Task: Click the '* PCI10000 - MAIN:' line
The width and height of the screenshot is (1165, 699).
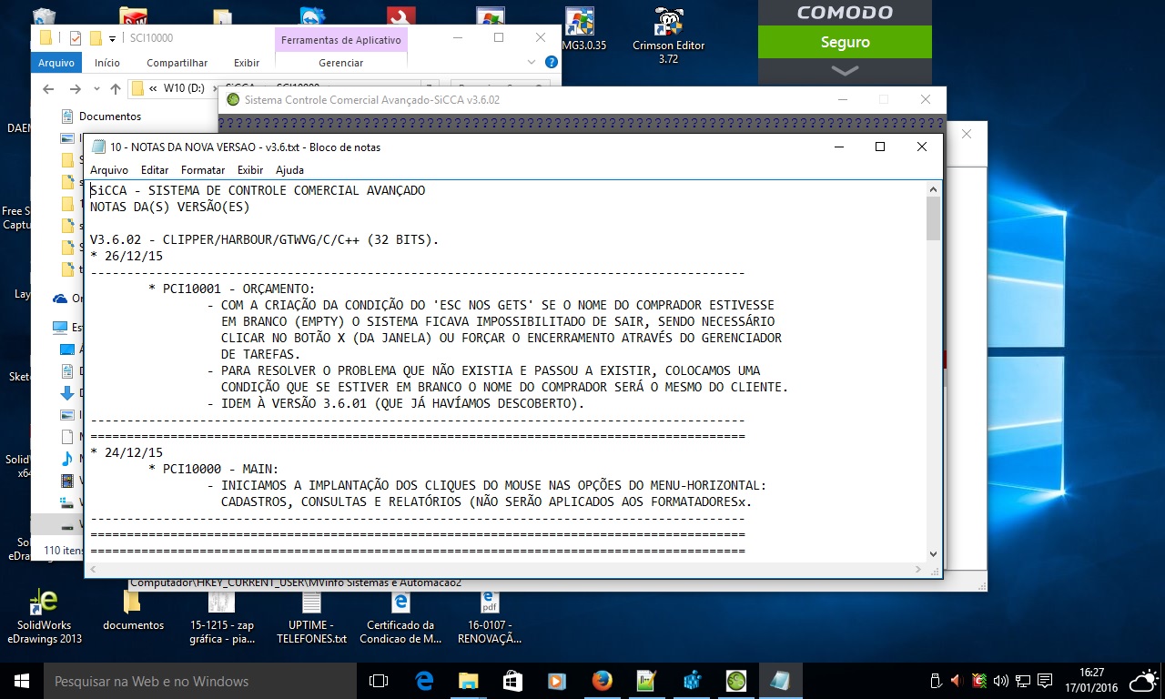Action: tap(214, 469)
